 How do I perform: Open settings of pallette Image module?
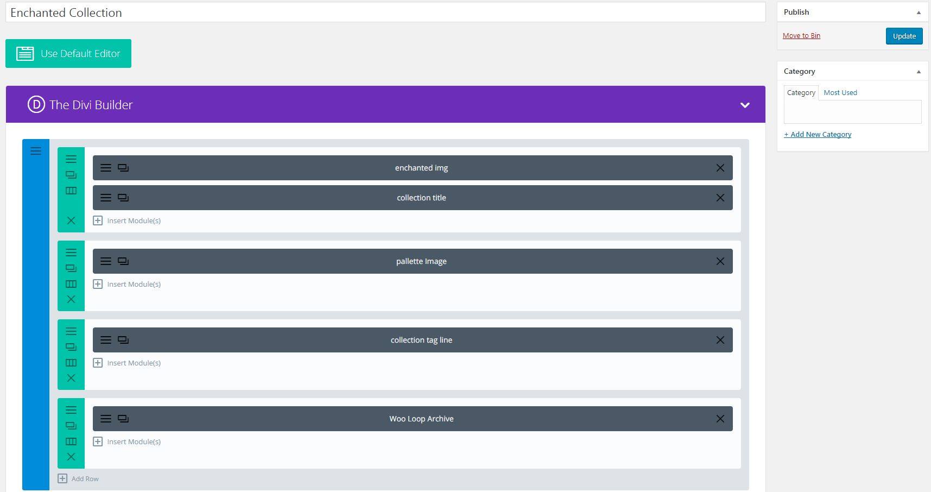click(x=106, y=261)
